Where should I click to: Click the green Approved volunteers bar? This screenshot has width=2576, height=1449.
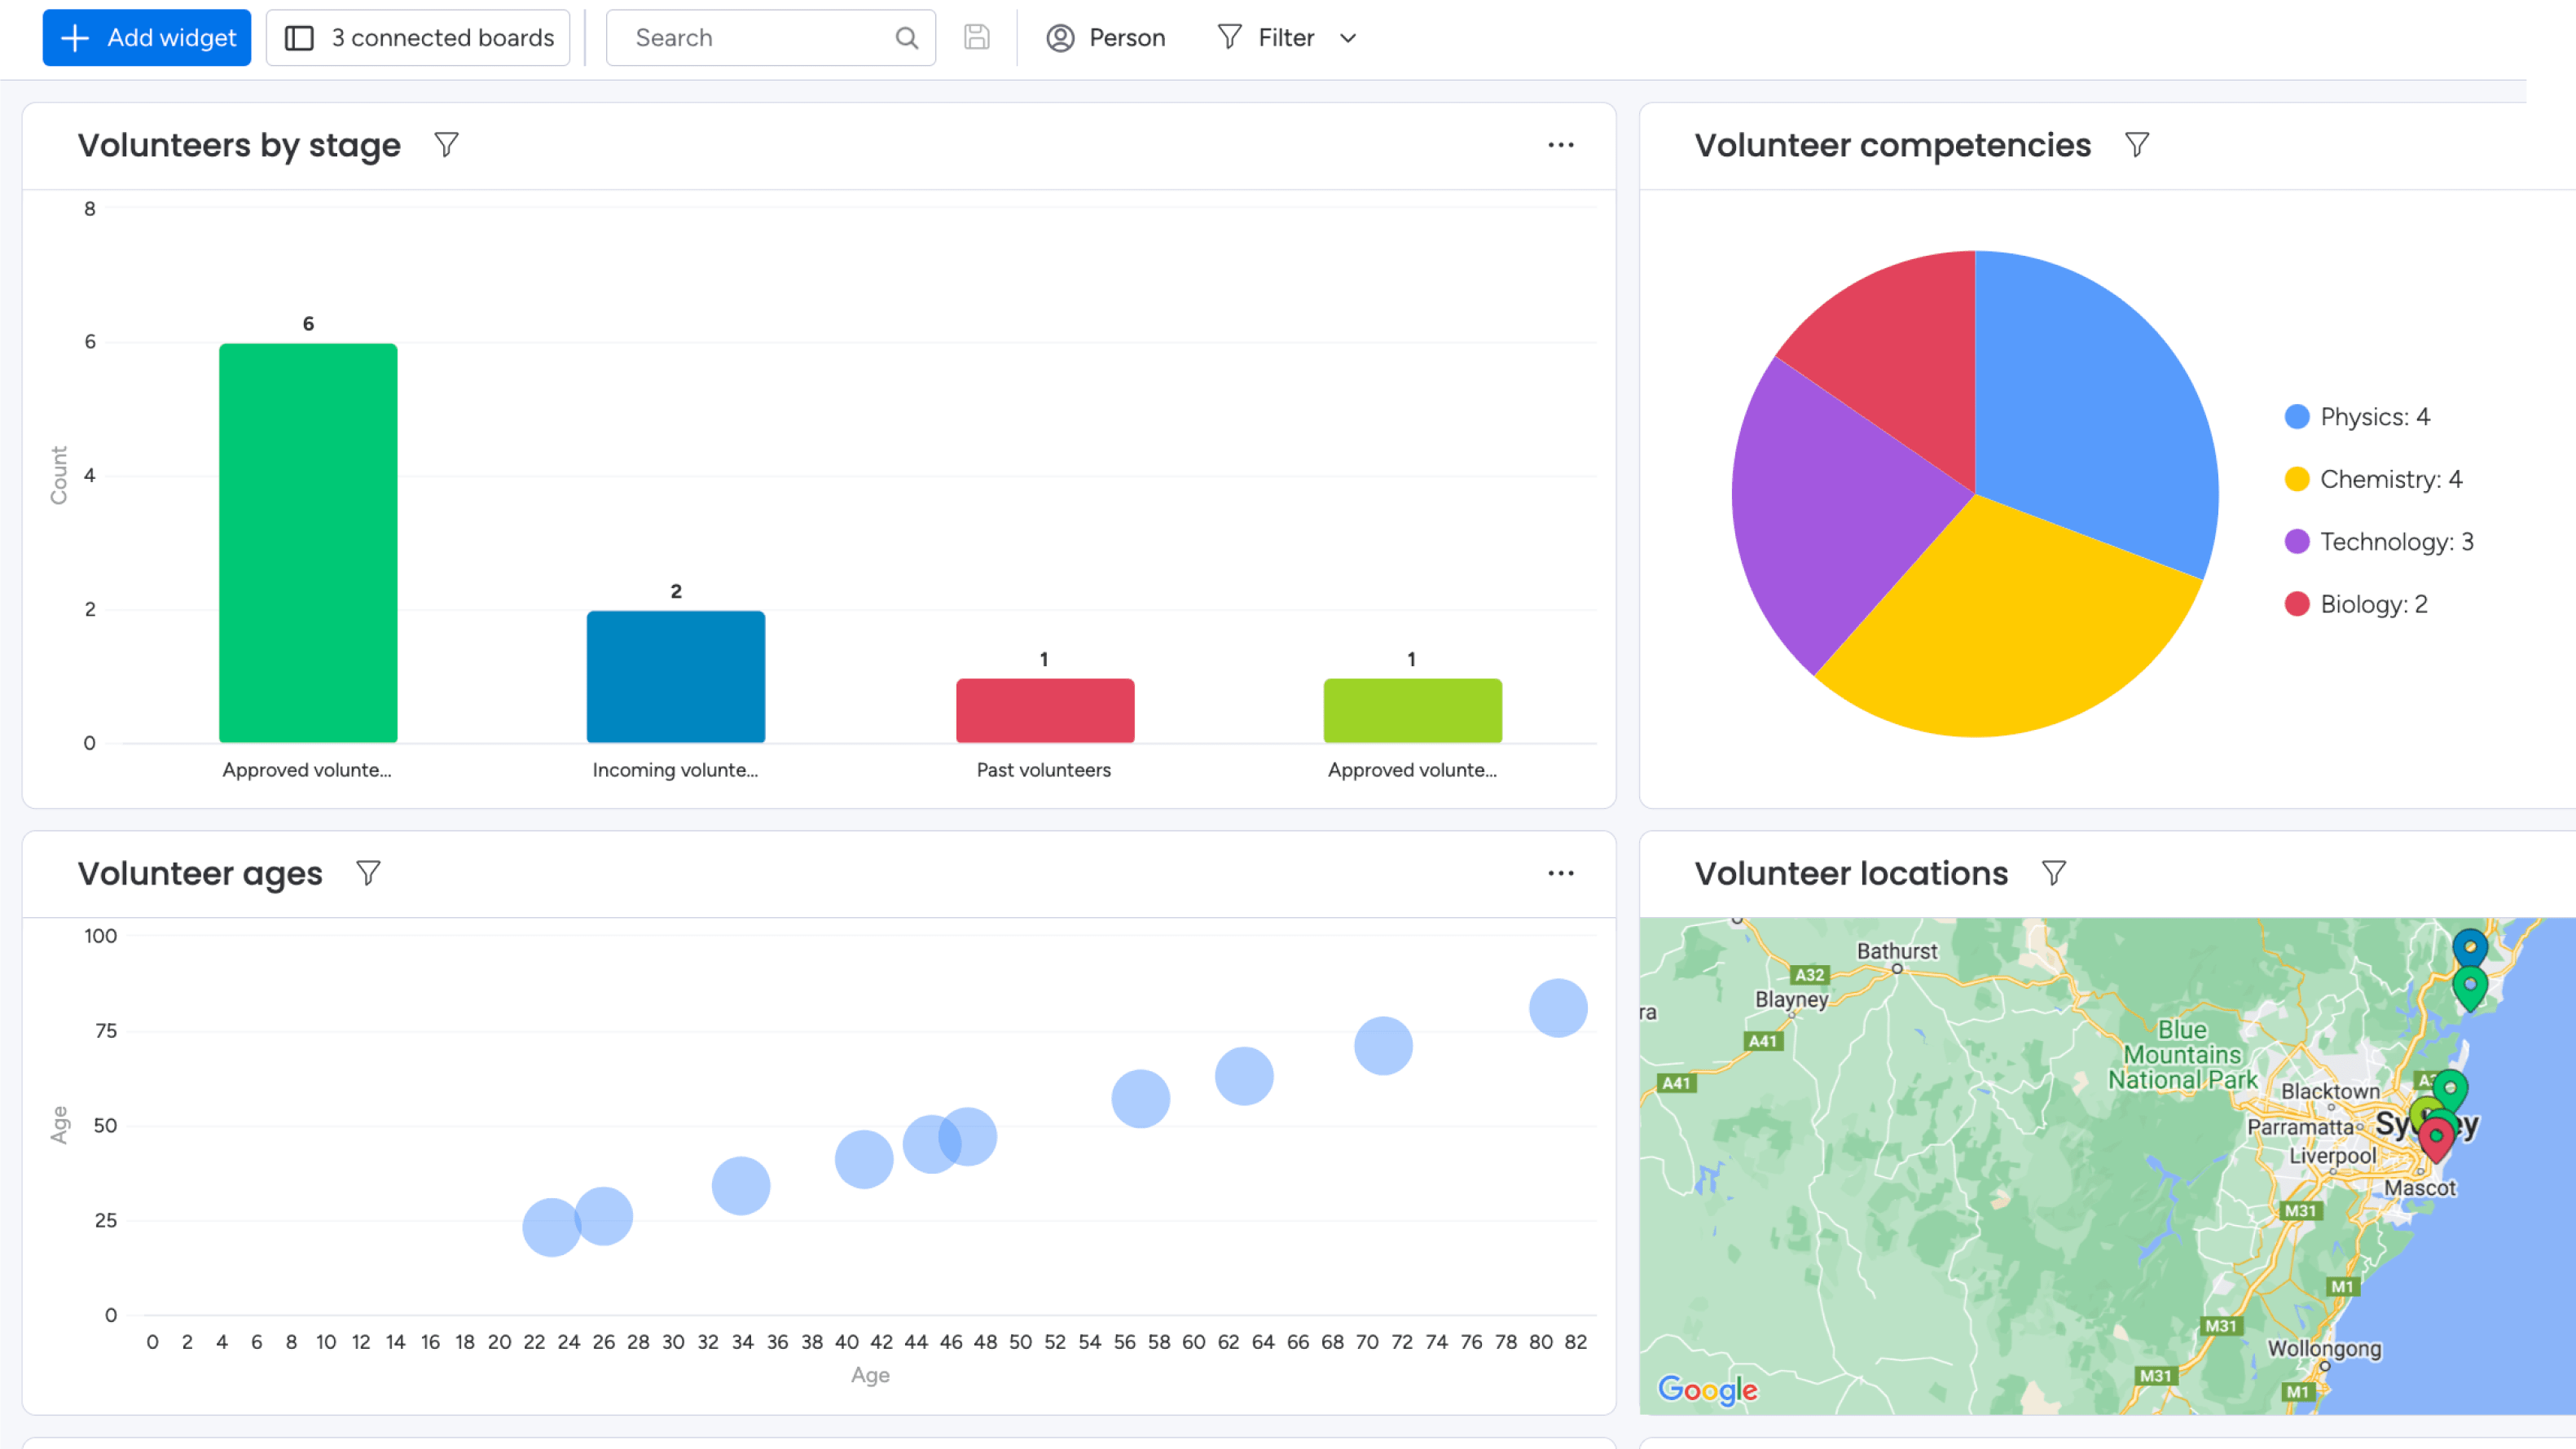[308, 543]
